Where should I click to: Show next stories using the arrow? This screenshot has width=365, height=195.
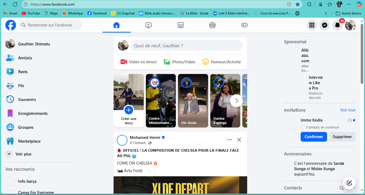(x=236, y=100)
